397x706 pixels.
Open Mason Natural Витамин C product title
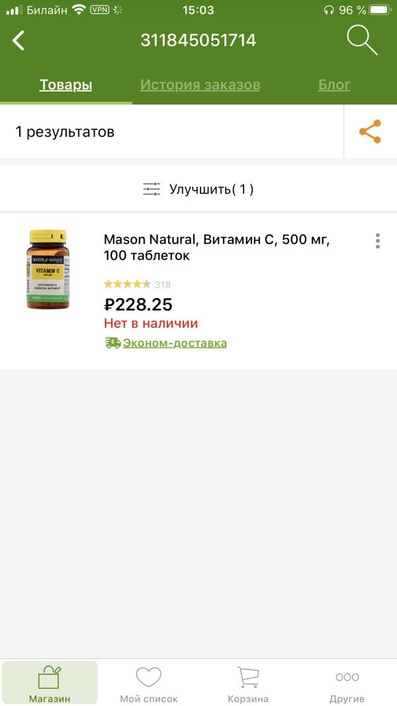[x=217, y=247]
